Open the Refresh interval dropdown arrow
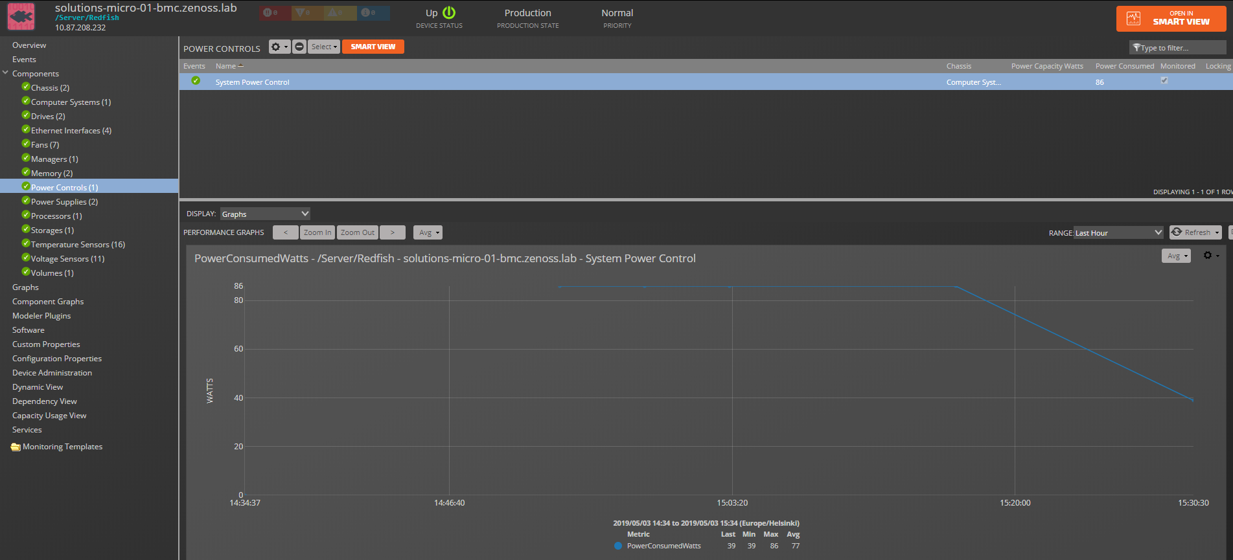 [1217, 232]
